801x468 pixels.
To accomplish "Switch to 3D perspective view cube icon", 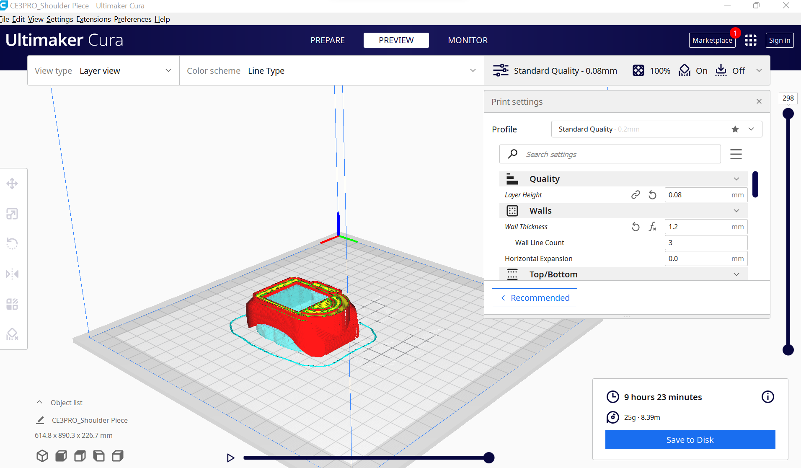I will click(42, 456).
